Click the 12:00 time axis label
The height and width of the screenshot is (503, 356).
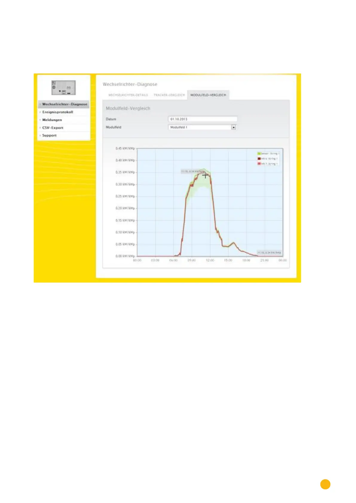pyautogui.click(x=210, y=260)
